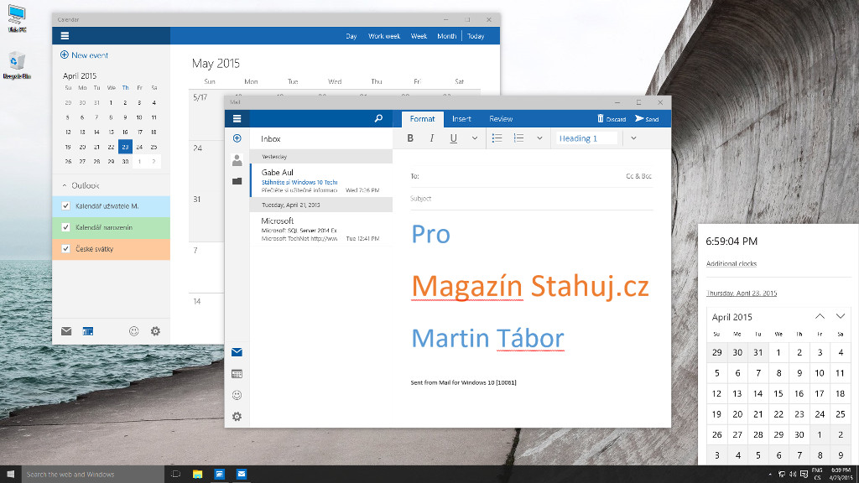Send the email
The image size is (859, 483).
[x=647, y=119]
